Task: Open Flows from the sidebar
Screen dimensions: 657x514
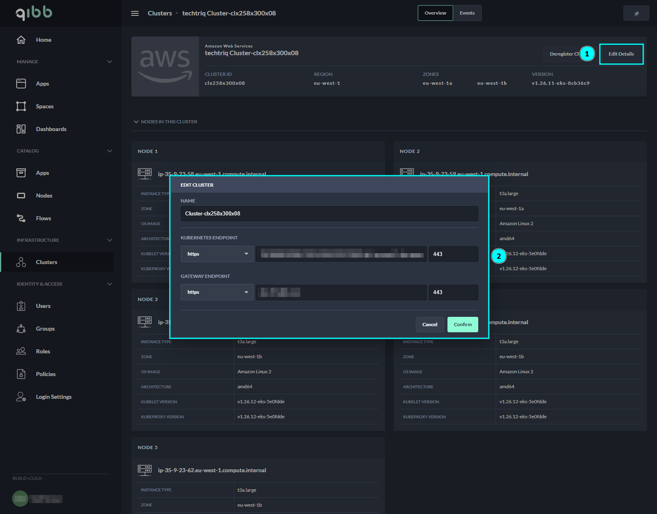Action: (x=21, y=218)
